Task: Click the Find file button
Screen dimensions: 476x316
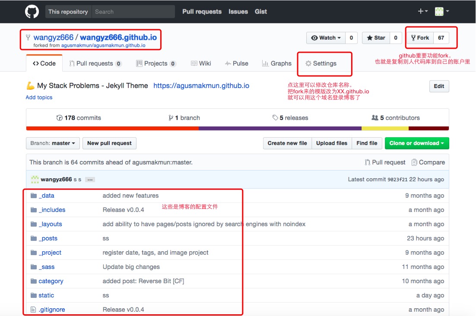Action: [x=367, y=143]
